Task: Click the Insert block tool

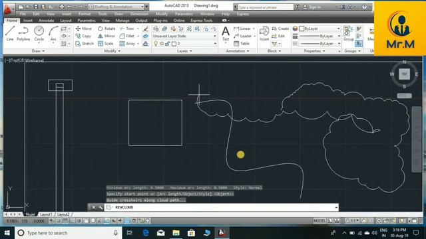Action: click(x=264, y=33)
